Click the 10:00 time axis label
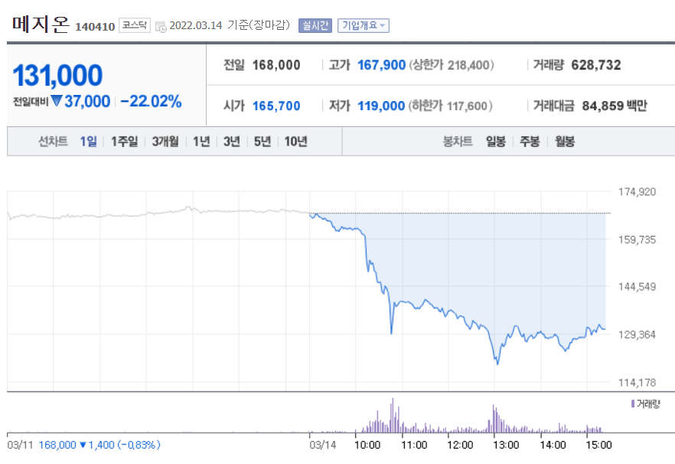The image size is (675, 464). 367,445
